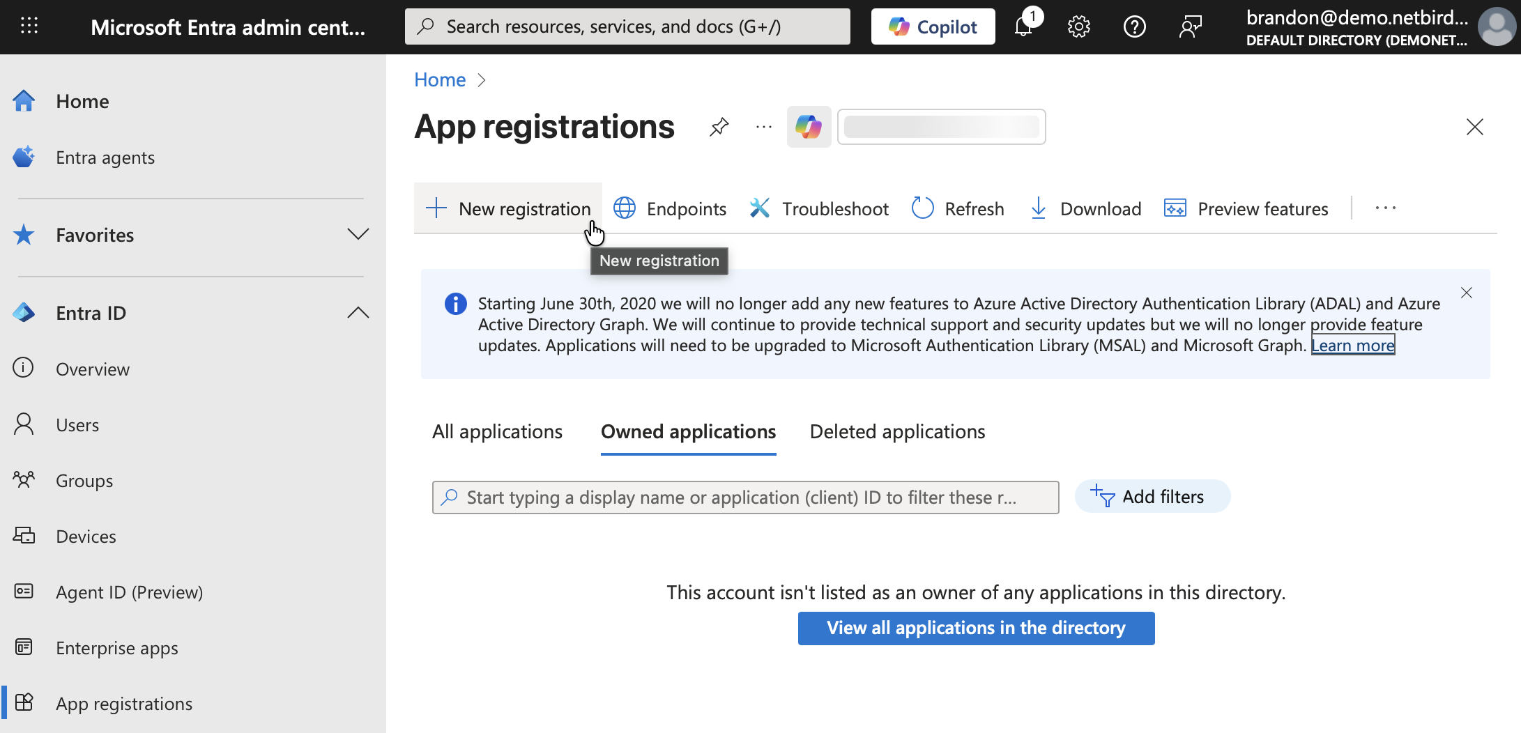Switch to the Deleted applications tab

tap(897, 431)
